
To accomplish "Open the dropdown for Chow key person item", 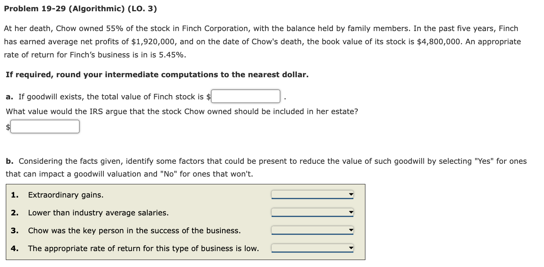I will tap(312, 229).
